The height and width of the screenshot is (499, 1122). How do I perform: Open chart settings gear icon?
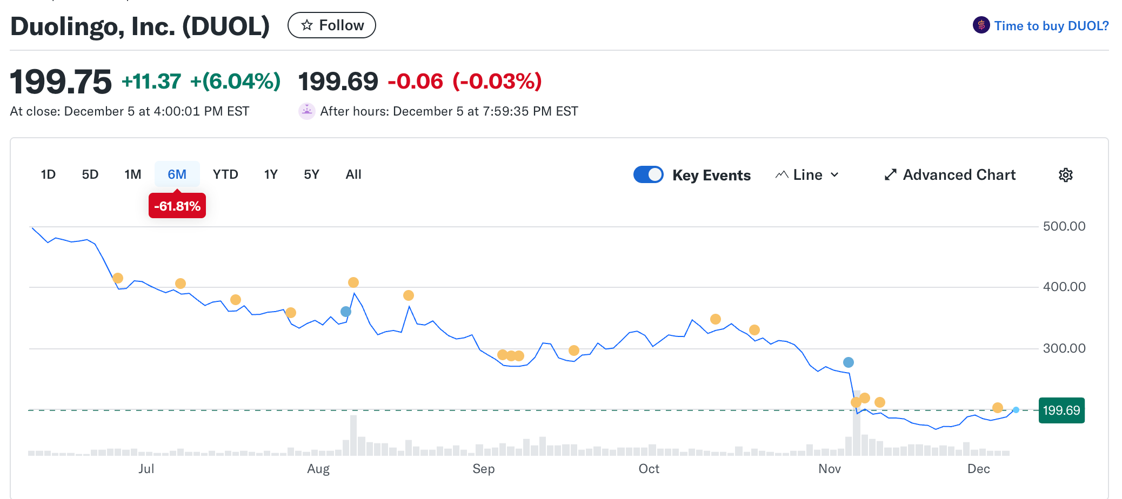point(1065,175)
